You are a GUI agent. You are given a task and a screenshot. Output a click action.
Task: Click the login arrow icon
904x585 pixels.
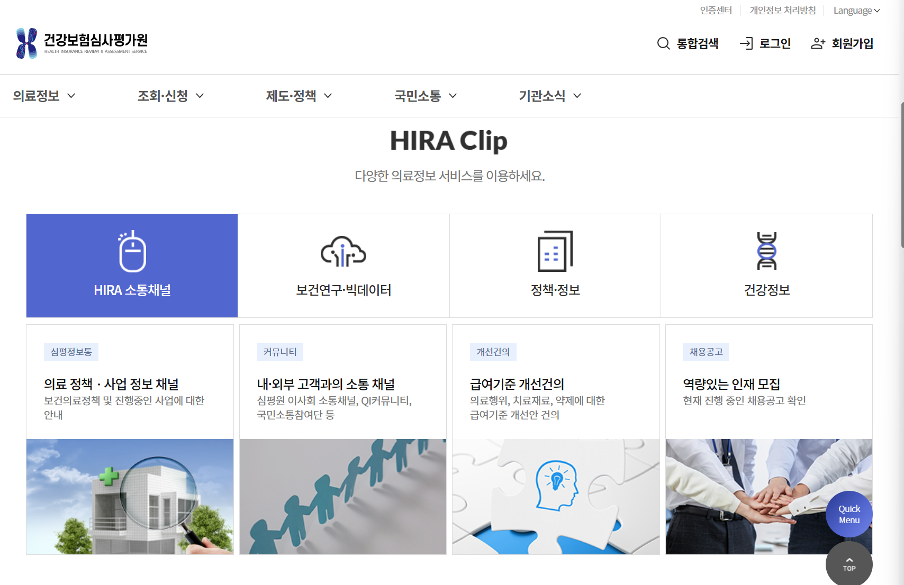pyautogui.click(x=746, y=43)
